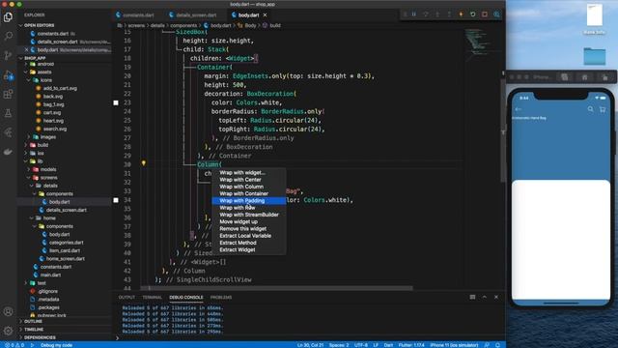Open the Dart DevTools widget inspector icon
Viewport: 618px width, 348px height.
click(x=496, y=14)
